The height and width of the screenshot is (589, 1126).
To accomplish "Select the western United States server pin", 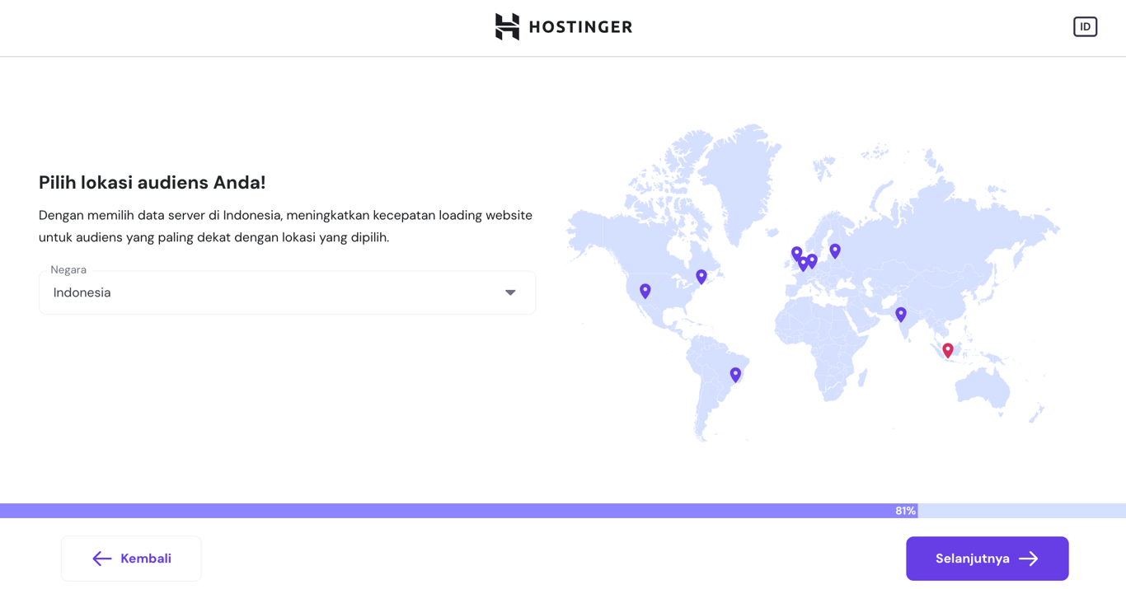I will (x=645, y=290).
